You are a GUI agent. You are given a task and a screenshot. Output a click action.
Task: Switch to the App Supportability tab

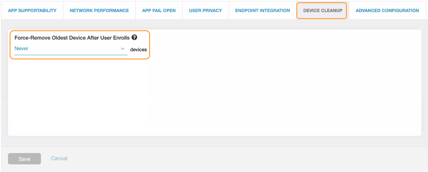point(32,10)
